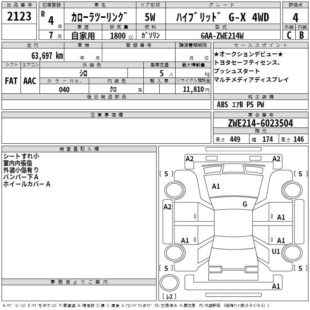Click the displacement value 1800 cc
This screenshot has width=310, height=310.
click(122, 36)
